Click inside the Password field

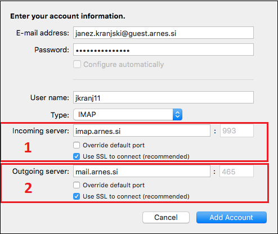[163, 49]
